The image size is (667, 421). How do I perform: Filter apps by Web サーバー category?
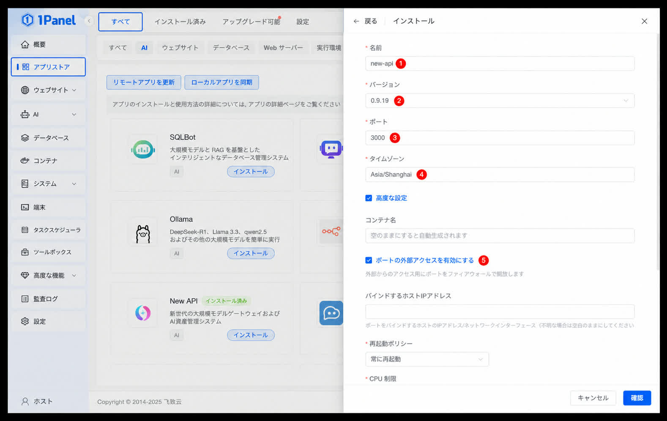(283, 48)
